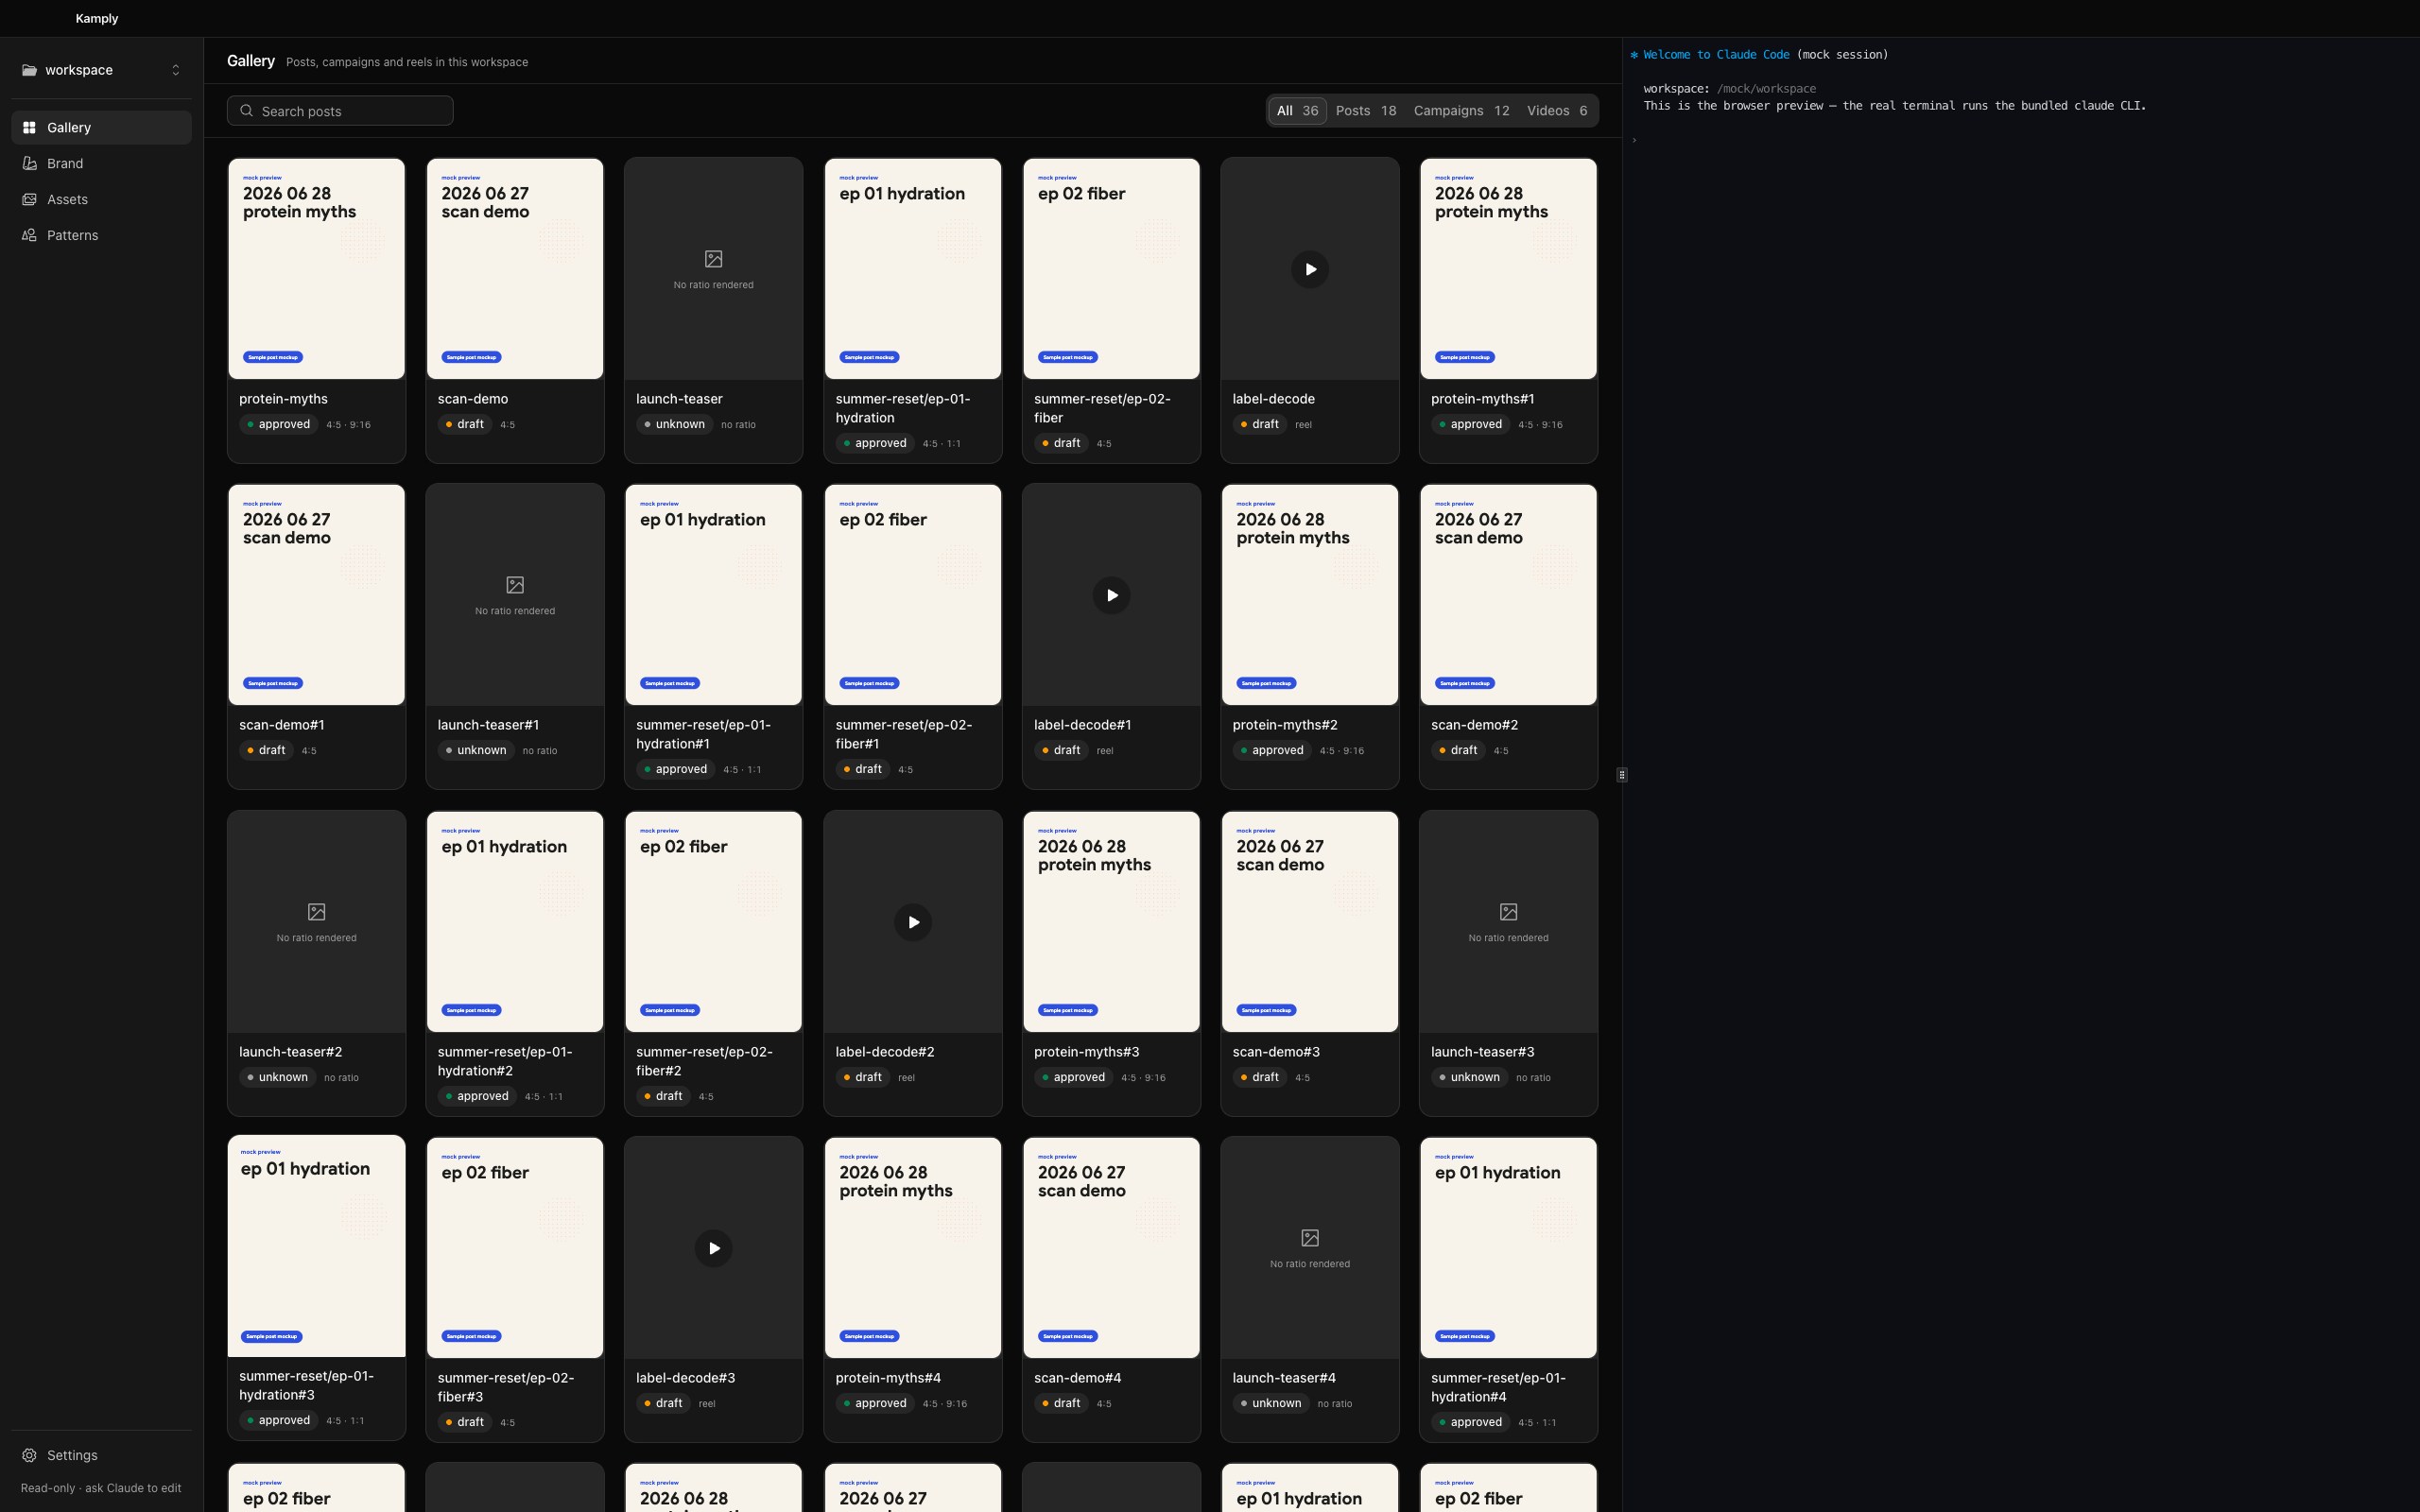The width and height of the screenshot is (2420, 1512).
Task: Click the summer-reset/ep-02-fiber#2 title
Action: pos(704,1061)
